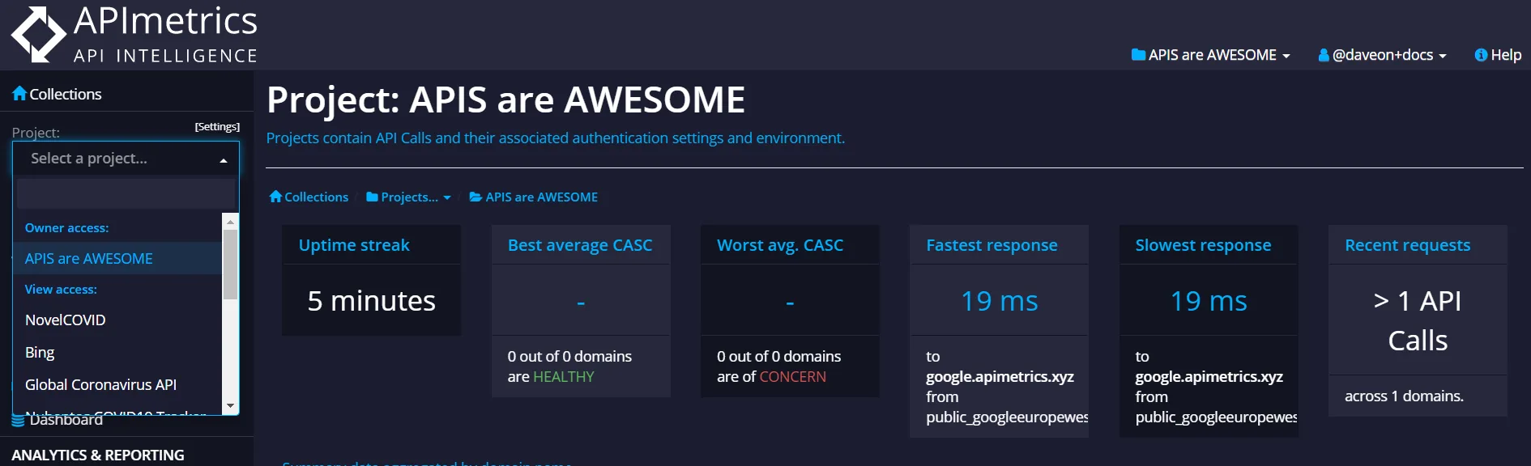Click the 5 minutes uptime value
The width and height of the screenshot is (1531, 466).
point(372,301)
